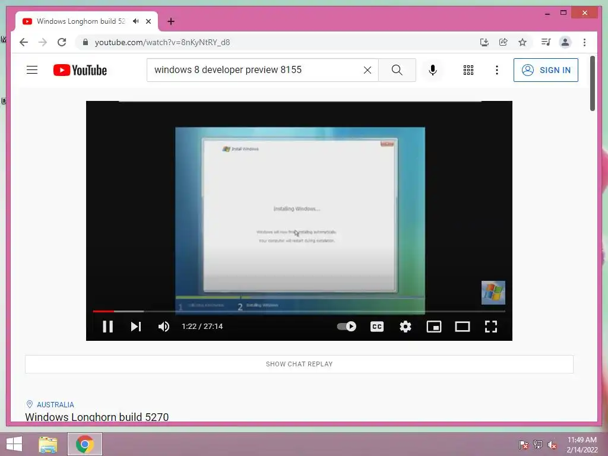
Task: Seek in the video progress bar
Action: point(299,311)
